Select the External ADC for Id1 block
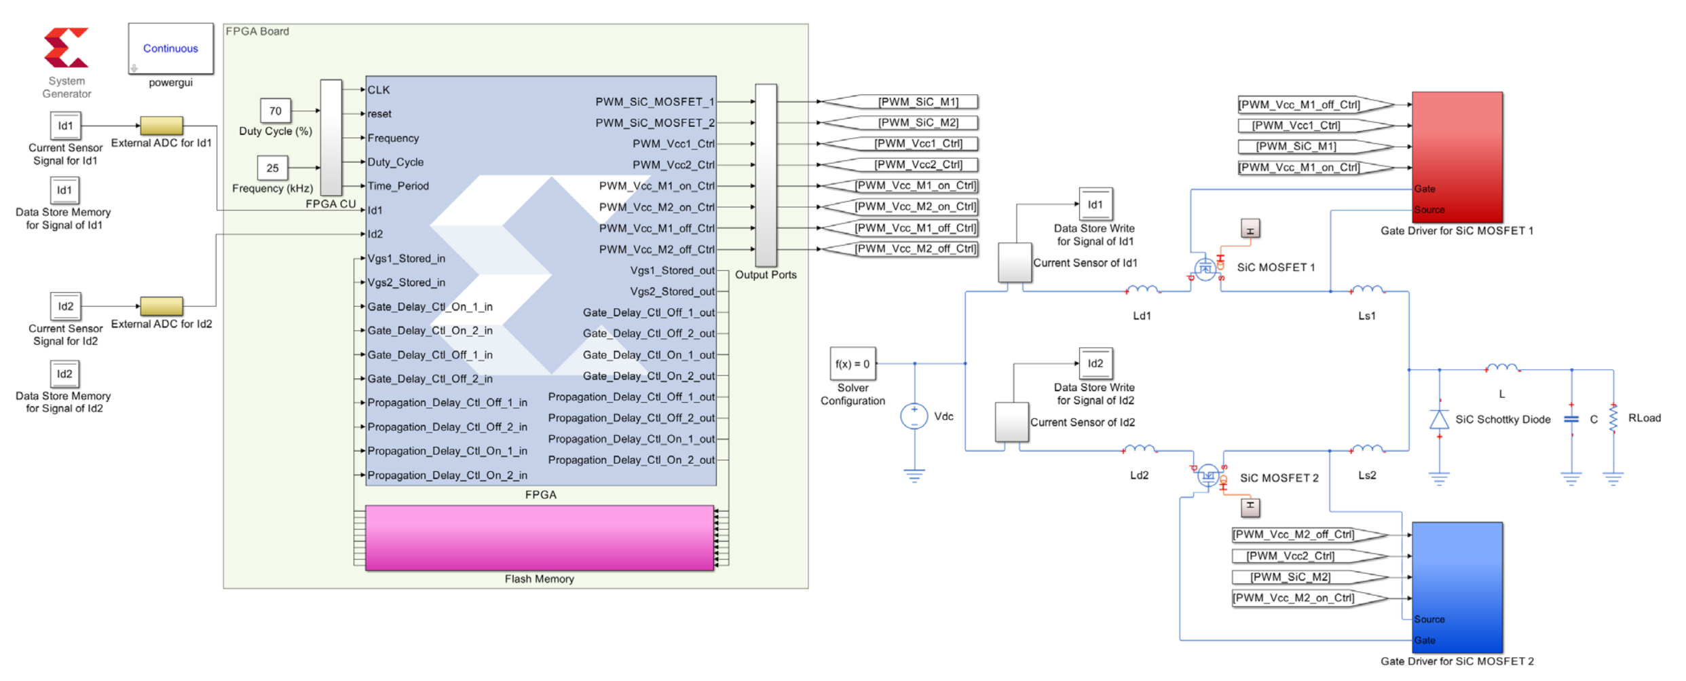 coord(161,126)
